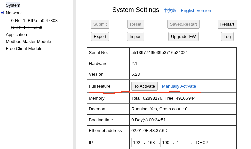Select Net 2: ETH:eth0 entry

tap(27, 27)
